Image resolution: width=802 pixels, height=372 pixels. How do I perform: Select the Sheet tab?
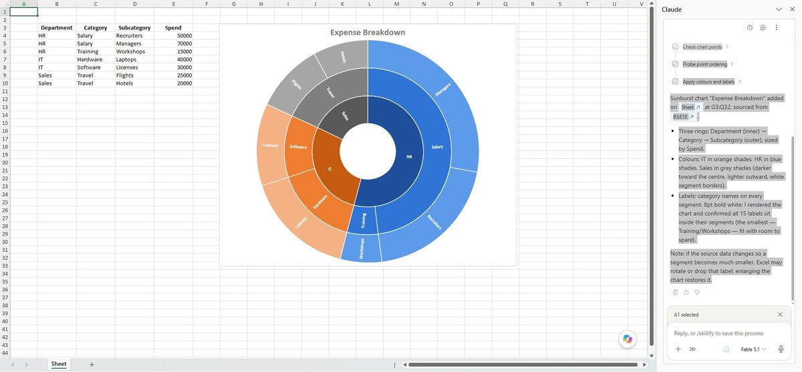pyautogui.click(x=59, y=364)
